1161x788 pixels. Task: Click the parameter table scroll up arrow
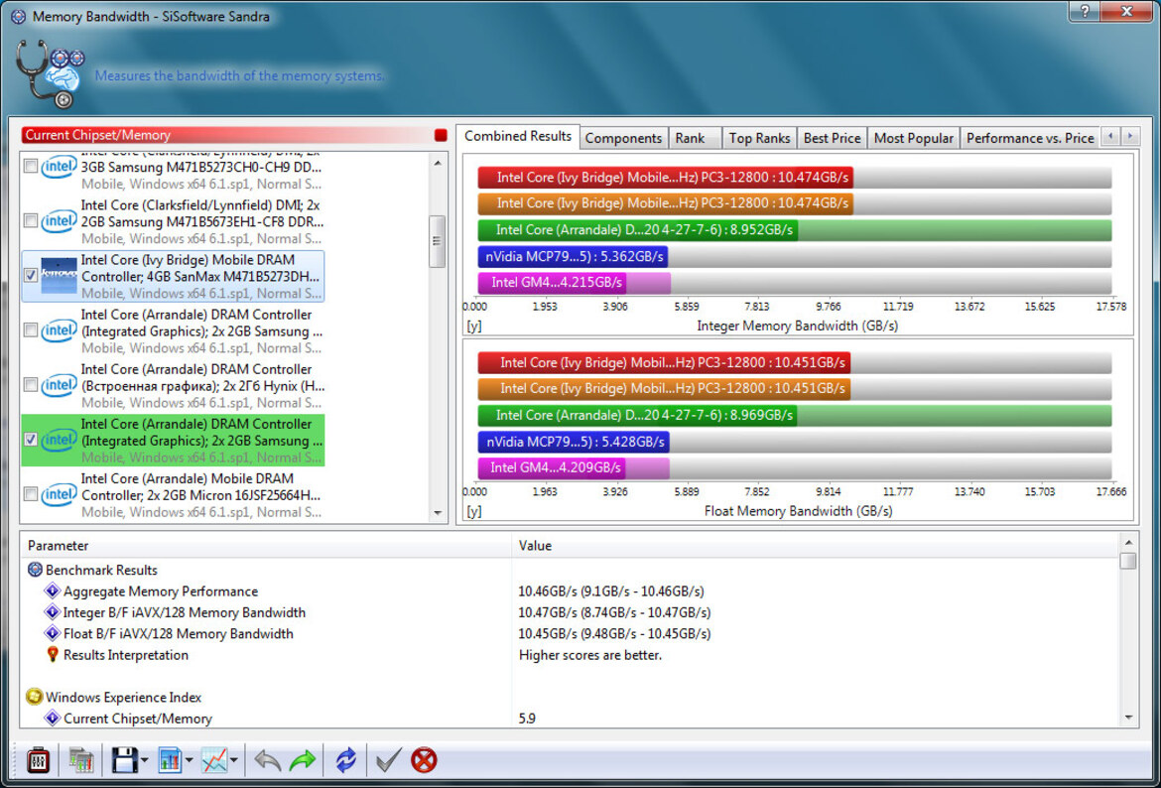coord(1127,542)
